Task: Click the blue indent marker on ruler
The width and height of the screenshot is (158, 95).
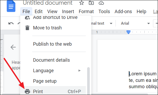Action: point(128,32)
